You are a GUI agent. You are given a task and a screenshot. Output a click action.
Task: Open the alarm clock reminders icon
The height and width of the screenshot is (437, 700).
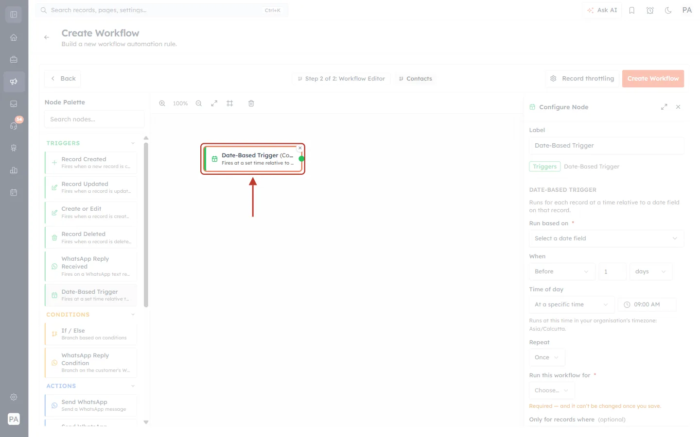click(650, 10)
